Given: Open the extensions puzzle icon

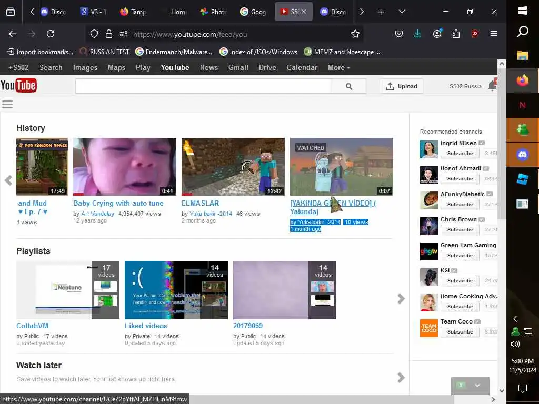Looking at the screenshot, I should point(456,34).
